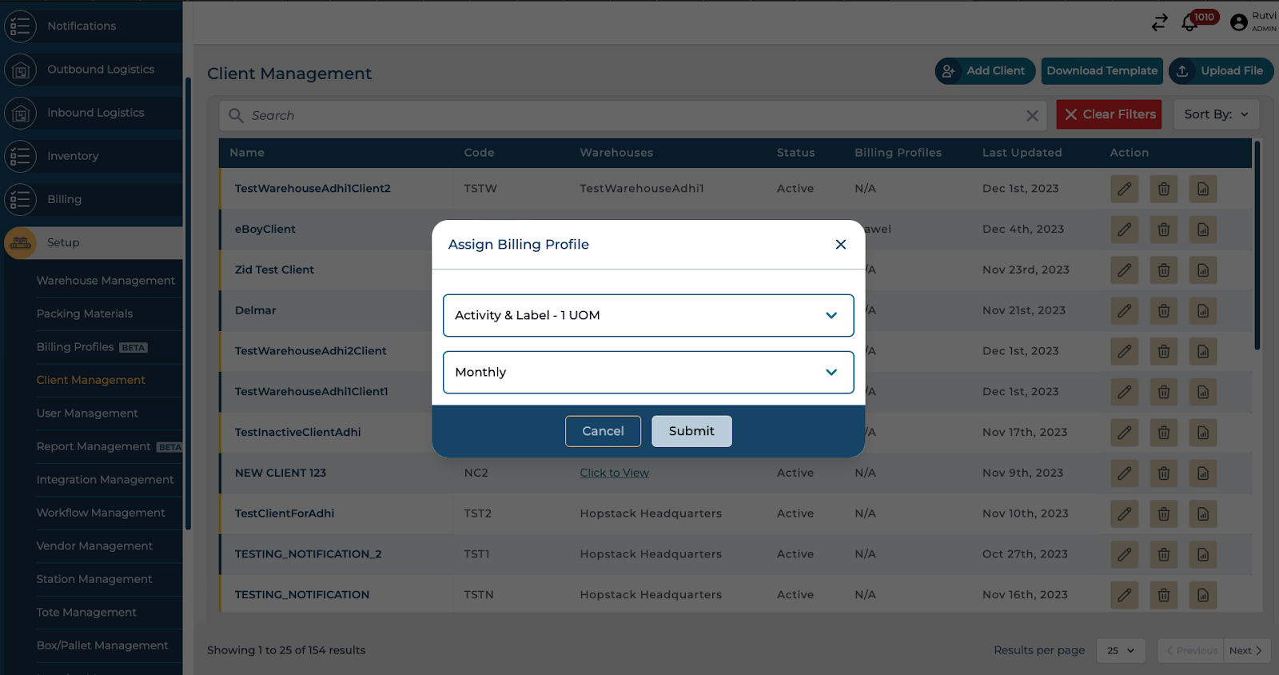The width and height of the screenshot is (1279, 675).
Task: Open Billing Profiles in the Setup menu
Action: point(75,347)
